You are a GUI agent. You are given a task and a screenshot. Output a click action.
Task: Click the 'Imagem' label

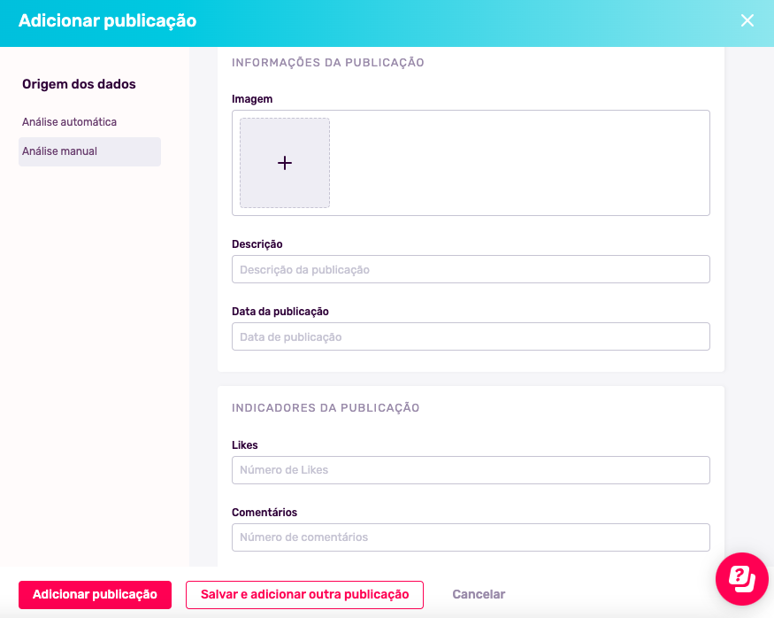pos(252,99)
